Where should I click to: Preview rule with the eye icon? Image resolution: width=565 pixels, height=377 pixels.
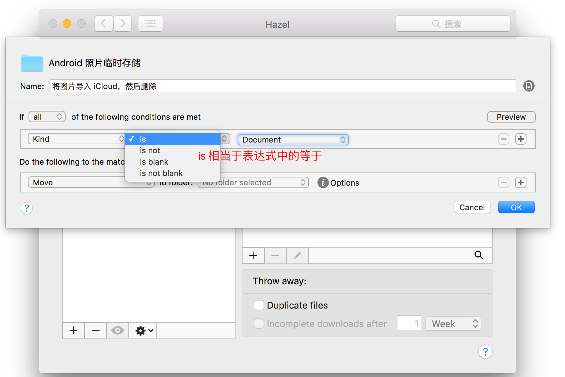pos(117,330)
